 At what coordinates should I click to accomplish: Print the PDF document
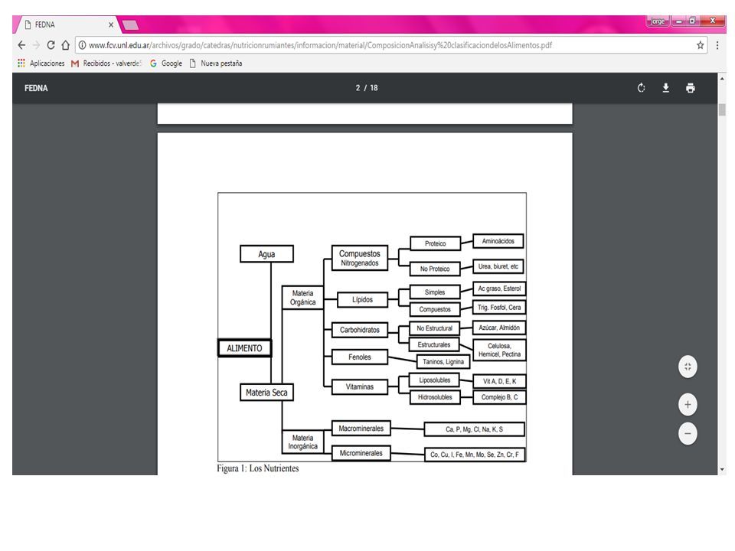click(x=690, y=88)
